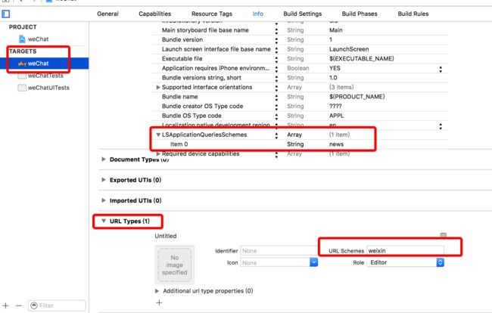492x313 pixels.
Task: Click the Item 0 row key
Action: [x=179, y=144]
